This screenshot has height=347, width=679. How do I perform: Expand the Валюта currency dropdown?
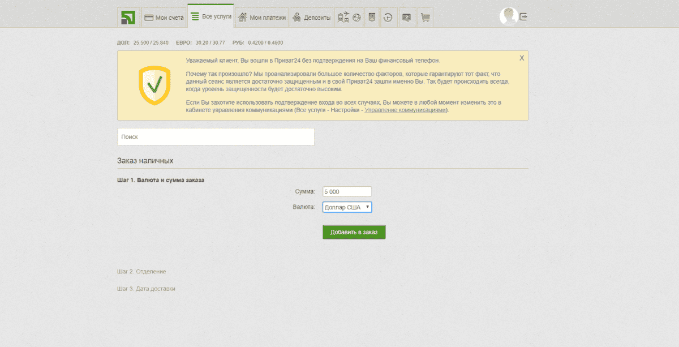tap(347, 207)
